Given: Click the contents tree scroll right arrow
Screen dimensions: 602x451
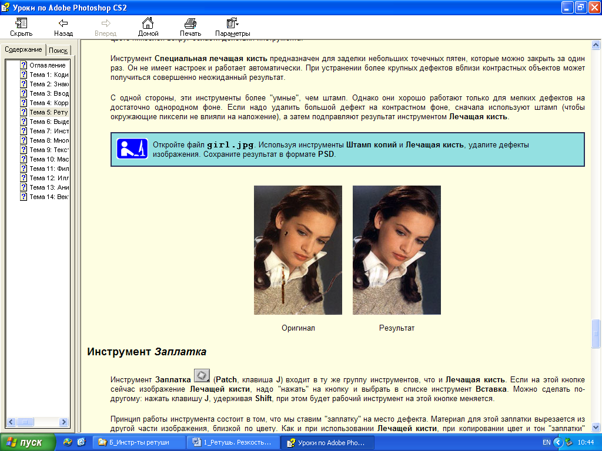Looking at the screenshot, I should (x=63, y=422).
